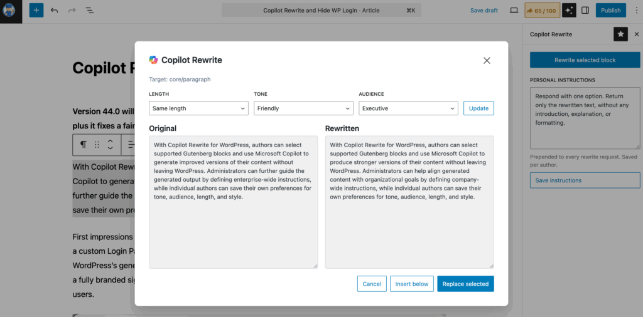
Task: Toggle the star pin on Copilot Rewrite panel
Action: click(x=620, y=34)
